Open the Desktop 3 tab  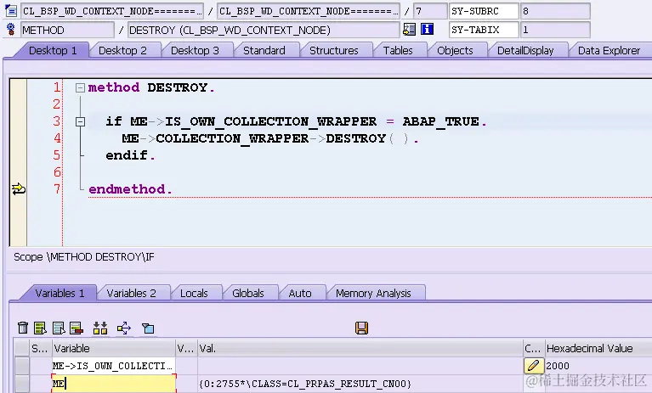pos(195,51)
